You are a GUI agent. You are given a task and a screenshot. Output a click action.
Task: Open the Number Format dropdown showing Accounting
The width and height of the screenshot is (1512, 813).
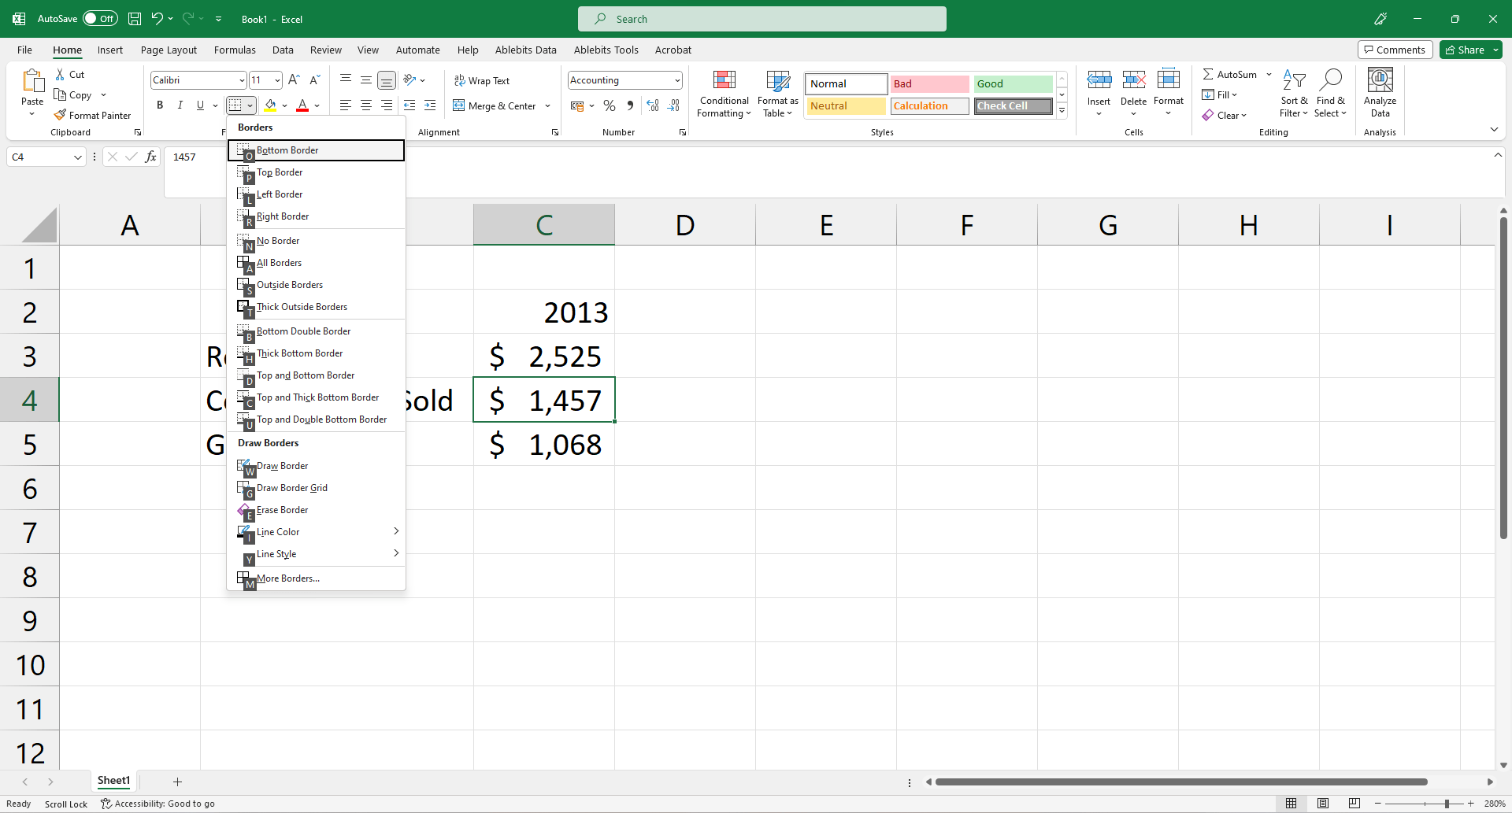coord(677,80)
